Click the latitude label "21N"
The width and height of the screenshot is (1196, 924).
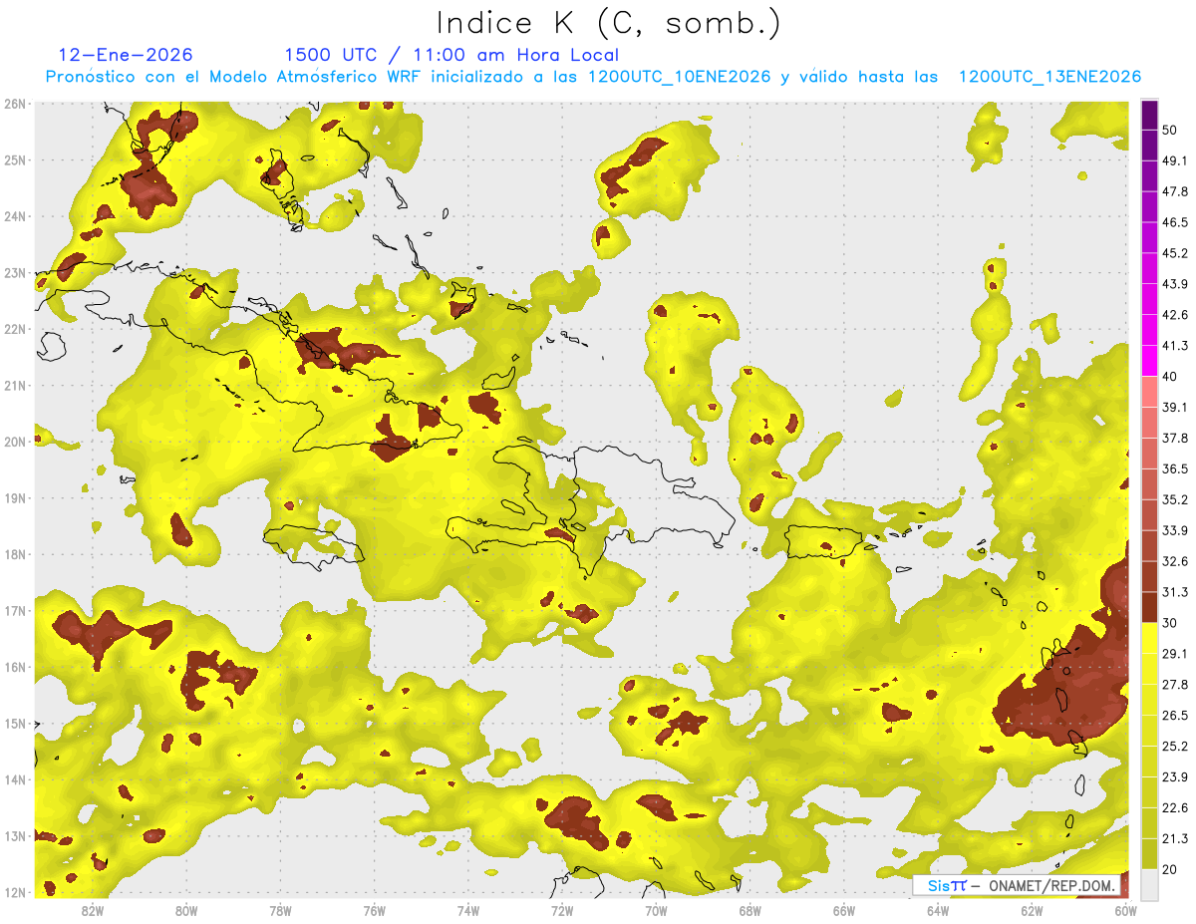point(15,386)
